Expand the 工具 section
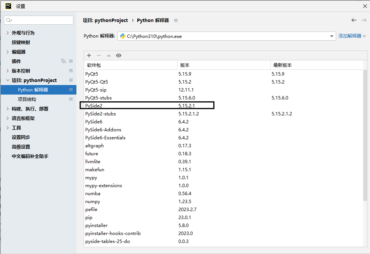Screen dimensions: 370x254 8,128
